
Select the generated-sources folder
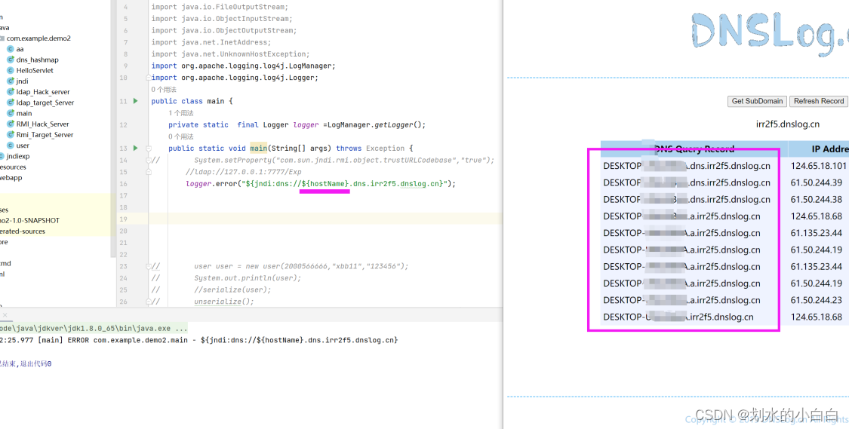[x=23, y=231]
